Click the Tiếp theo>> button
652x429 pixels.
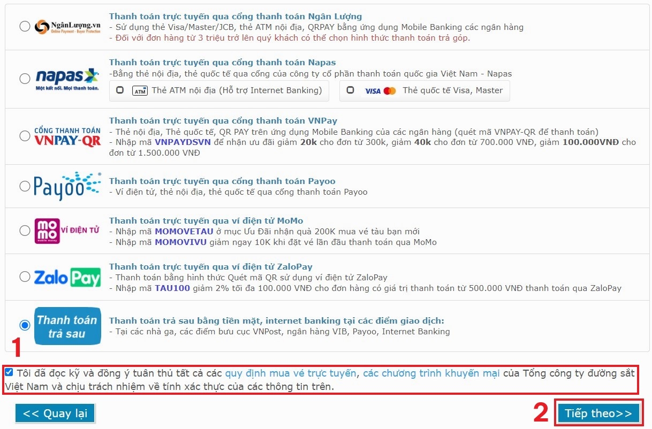(x=598, y=413)
